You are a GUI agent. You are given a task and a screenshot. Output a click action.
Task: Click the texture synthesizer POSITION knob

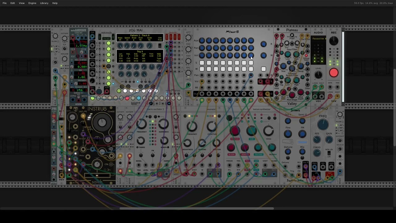coord(235,131)
